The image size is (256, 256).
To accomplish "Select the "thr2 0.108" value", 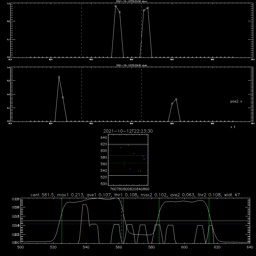I will click(209, 195).
